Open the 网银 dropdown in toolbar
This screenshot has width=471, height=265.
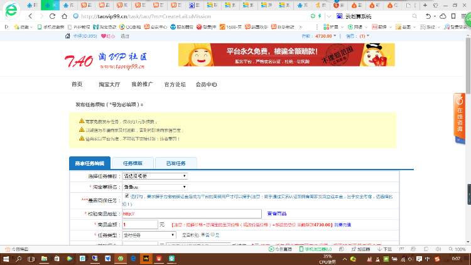tap(357, 27)
